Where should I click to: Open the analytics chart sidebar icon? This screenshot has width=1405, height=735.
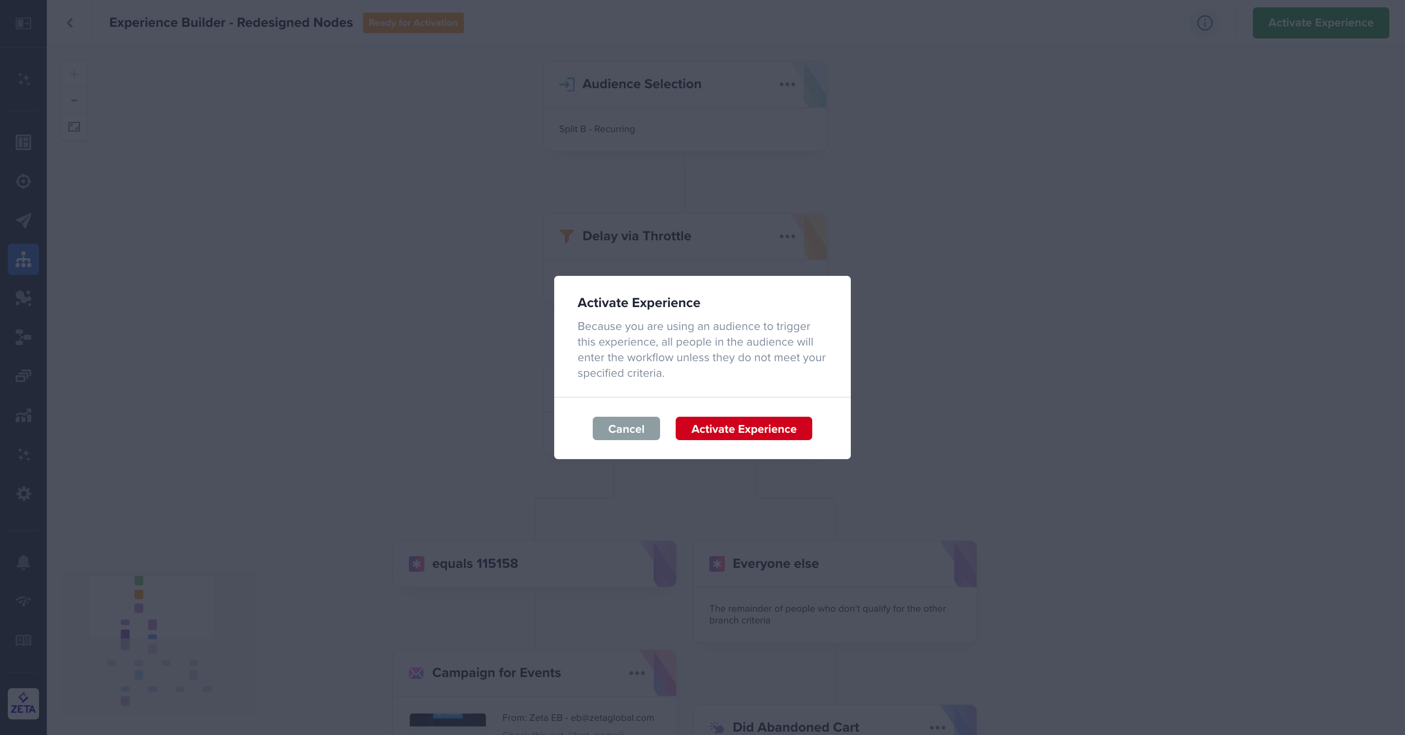coord(23,416)
